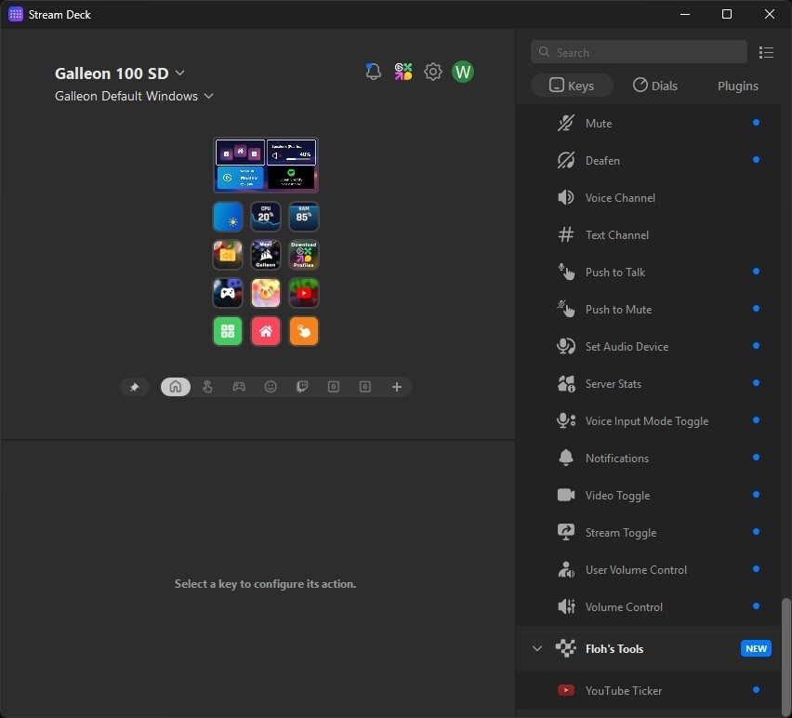Select the red home key

click(x=266, y=331)
